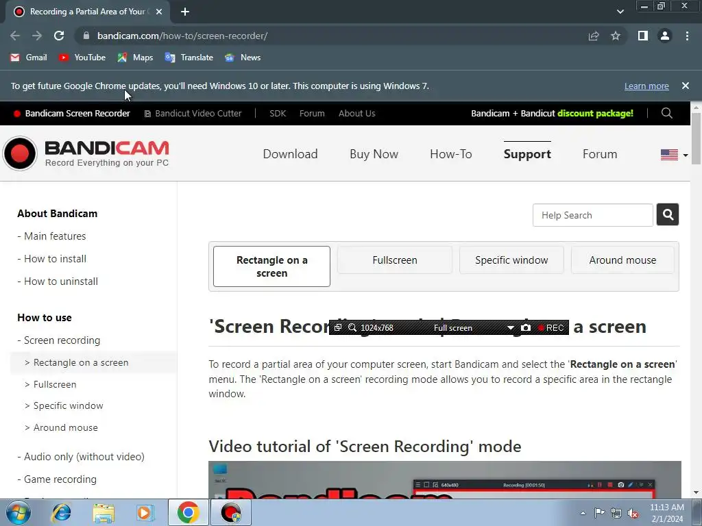Click the site search magnifier in black bar
The width and height of the screenshot is (702, 526).
point(666,113)
